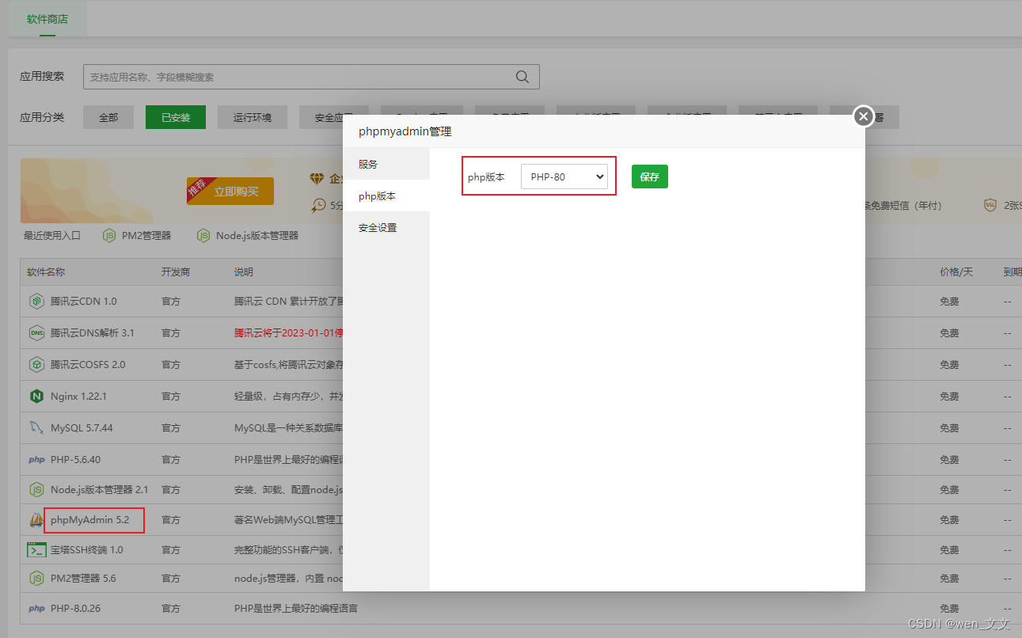Click the MySQL 5.7.44 dolphin icon
Image resolution: width=1022 pixels, height=638 pixels.
tap(36, 427)
